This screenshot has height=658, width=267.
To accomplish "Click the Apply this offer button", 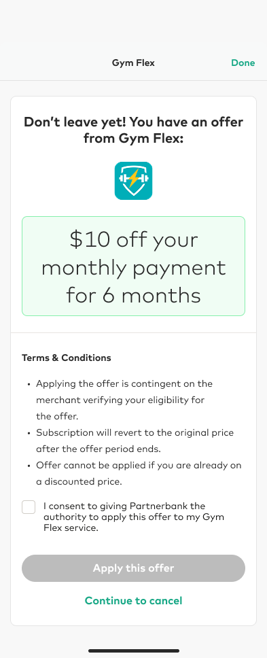I will [133, 568].
